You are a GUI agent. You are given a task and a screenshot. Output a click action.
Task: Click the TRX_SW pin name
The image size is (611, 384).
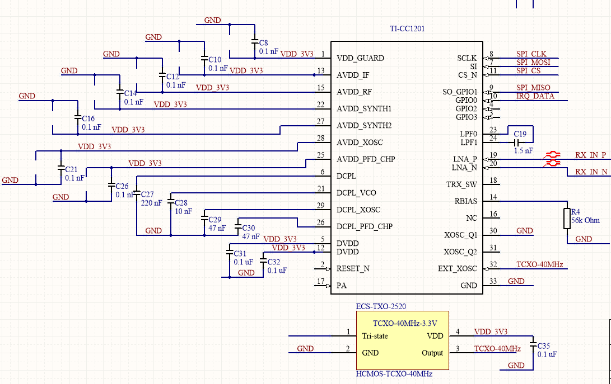462,184
